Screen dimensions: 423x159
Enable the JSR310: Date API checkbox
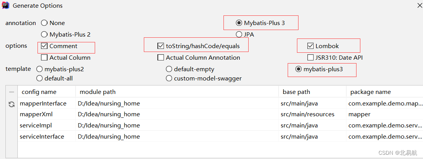[310, 58]
